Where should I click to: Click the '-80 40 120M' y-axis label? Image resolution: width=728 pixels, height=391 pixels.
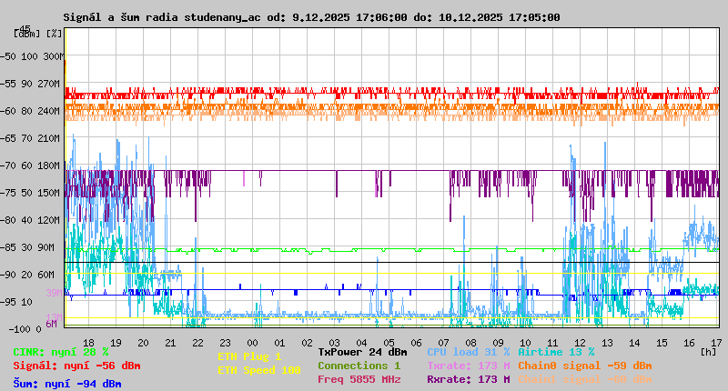click(30, 220)
